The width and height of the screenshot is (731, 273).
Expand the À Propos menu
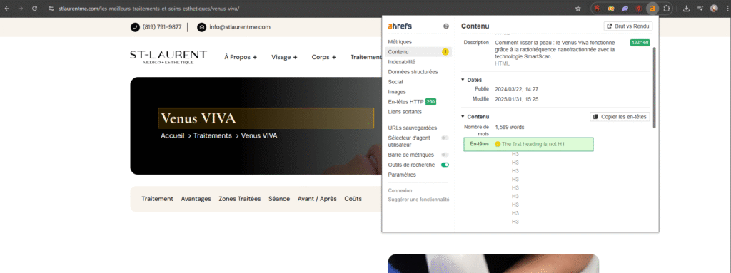[241, 57]
